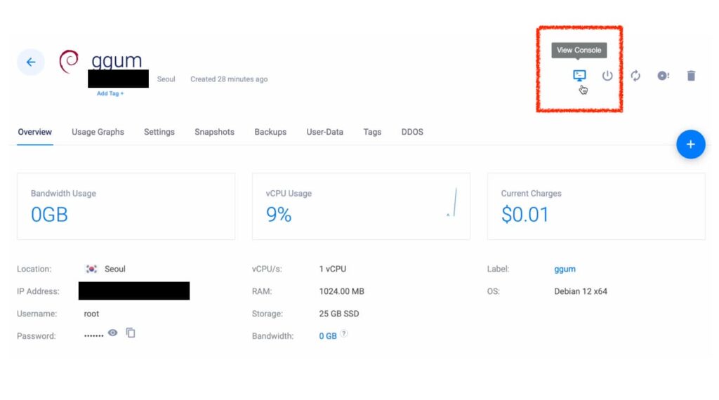Click the ggum label link

tap(565, 269)
